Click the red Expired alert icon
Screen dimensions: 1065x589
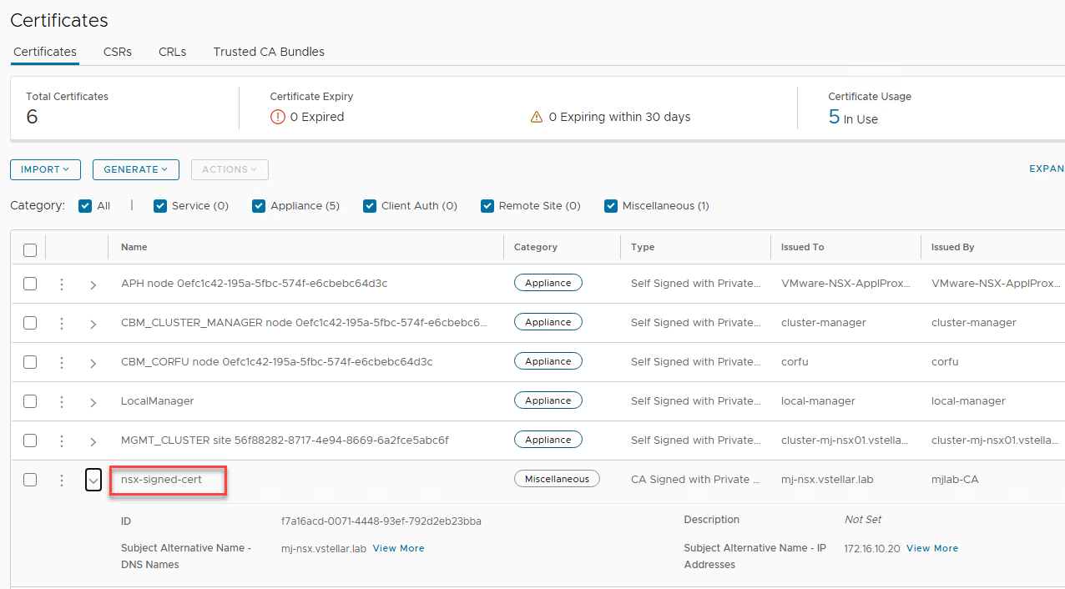pos(278,117)
